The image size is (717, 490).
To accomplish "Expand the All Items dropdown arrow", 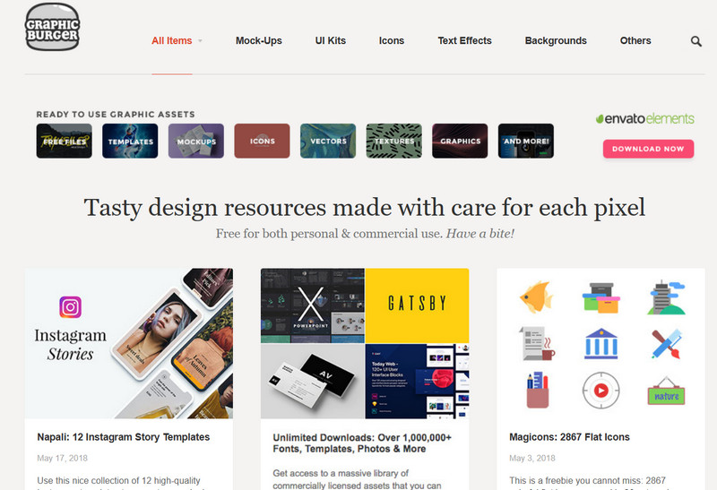I will point(200,41).
